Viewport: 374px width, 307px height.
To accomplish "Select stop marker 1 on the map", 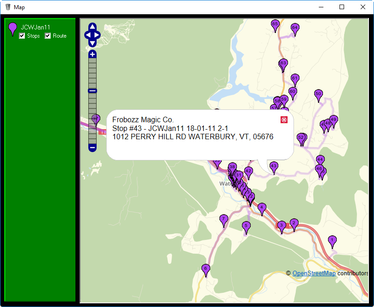I will [x=332, y=240].
